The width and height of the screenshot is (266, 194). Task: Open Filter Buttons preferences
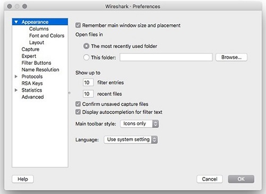(36, 63)
